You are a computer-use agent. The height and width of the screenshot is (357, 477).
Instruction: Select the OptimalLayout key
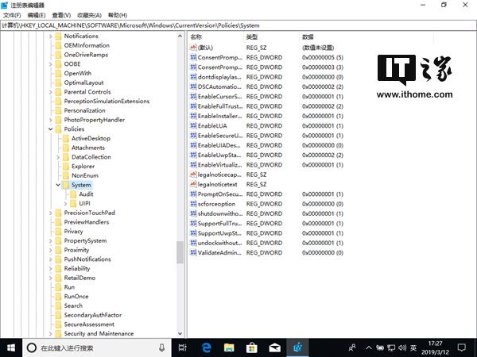[x=83, y=83]
